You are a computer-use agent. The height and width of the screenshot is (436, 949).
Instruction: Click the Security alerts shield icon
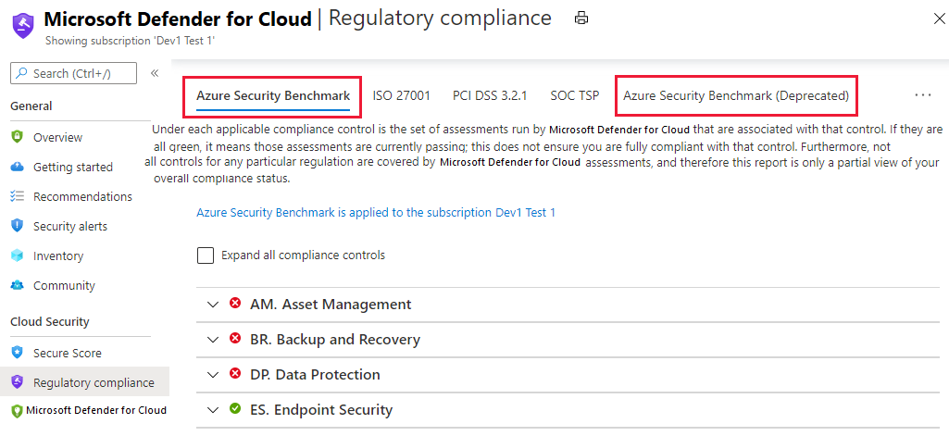click(x=17, y=226)
